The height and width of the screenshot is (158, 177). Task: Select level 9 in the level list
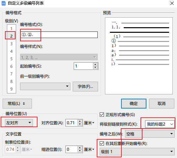tap(12, 89)
